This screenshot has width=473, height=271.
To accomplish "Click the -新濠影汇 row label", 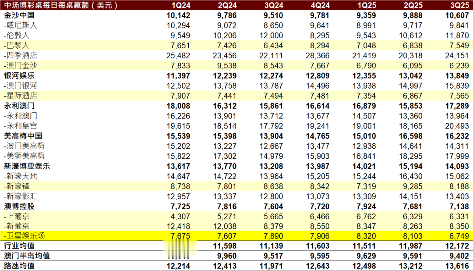I will pos(20,196).
